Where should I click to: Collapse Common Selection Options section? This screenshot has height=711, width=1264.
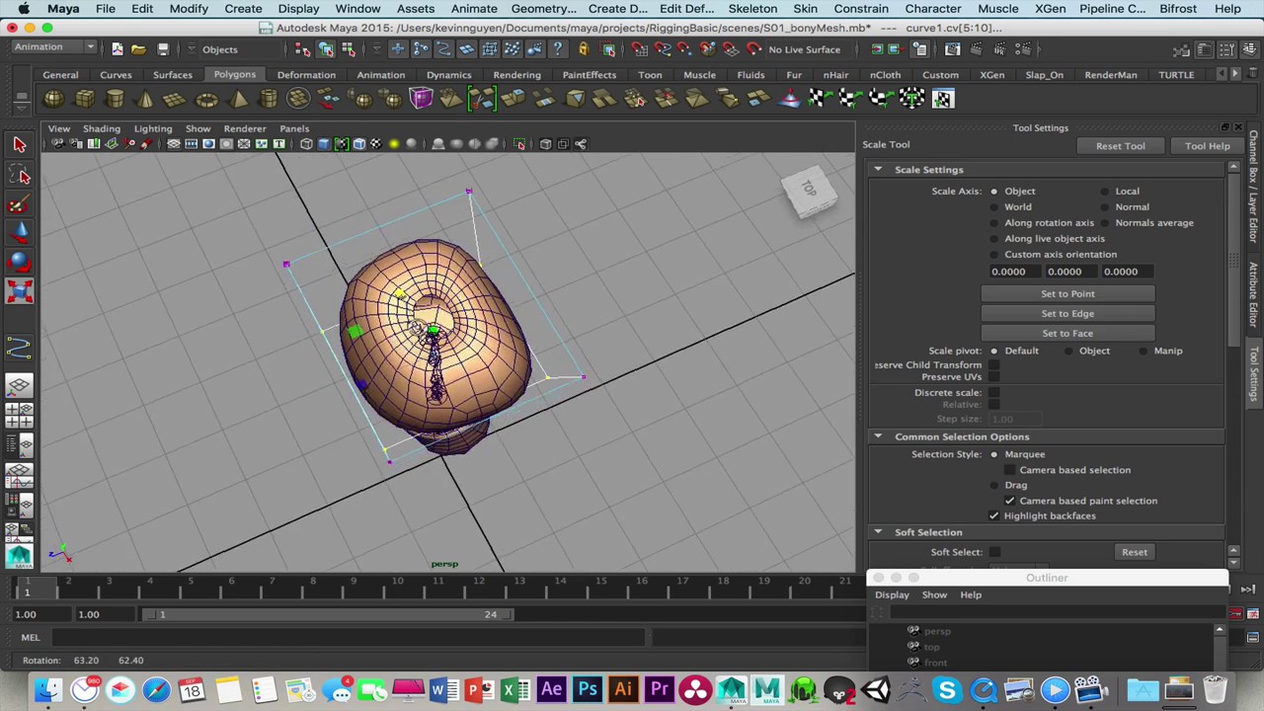tap(878, 436)
